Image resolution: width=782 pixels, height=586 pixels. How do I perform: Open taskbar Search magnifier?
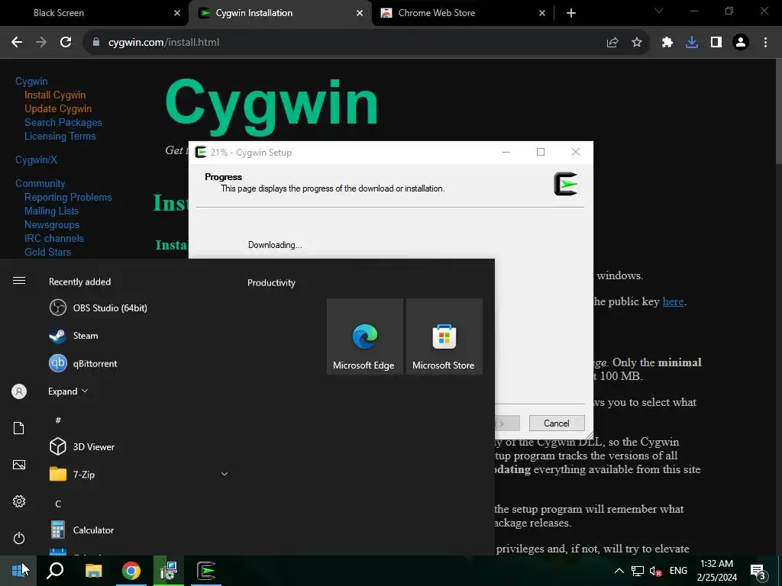coord(55,571)
